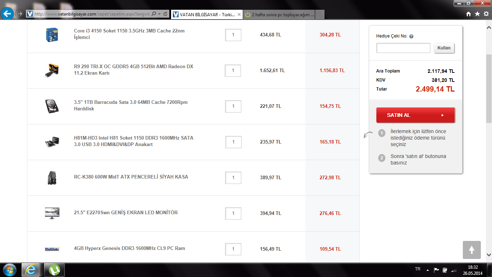Viewport: 492px width, 277px height.
Task: Open the taskbar clock showing 18:32
Action: click(x=473, y=270)
